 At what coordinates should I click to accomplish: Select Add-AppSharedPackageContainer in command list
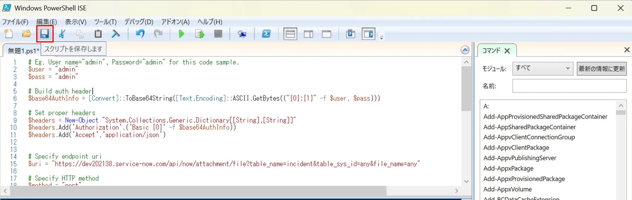pos(530,127)
